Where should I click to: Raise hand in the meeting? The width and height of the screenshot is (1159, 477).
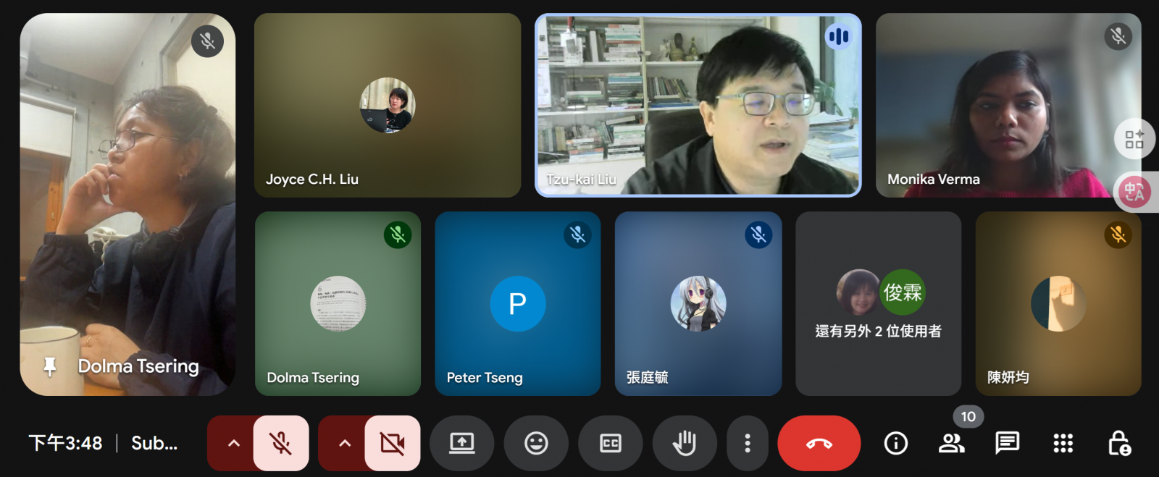coord(684,443)
